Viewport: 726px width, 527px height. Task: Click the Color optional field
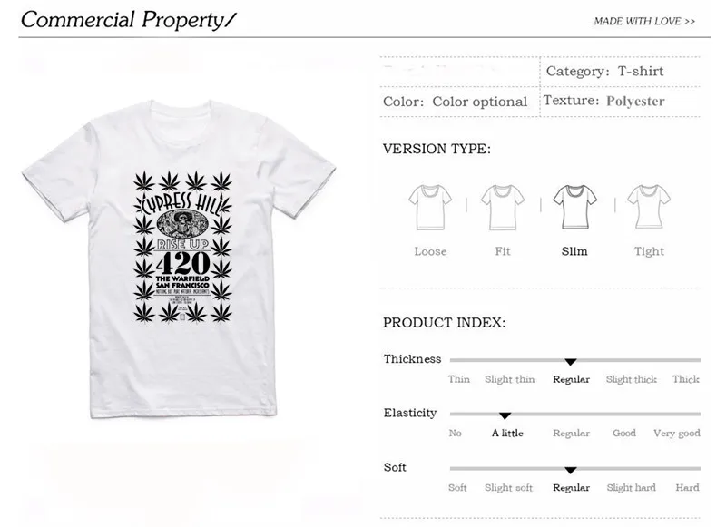(x=456, y=102)
